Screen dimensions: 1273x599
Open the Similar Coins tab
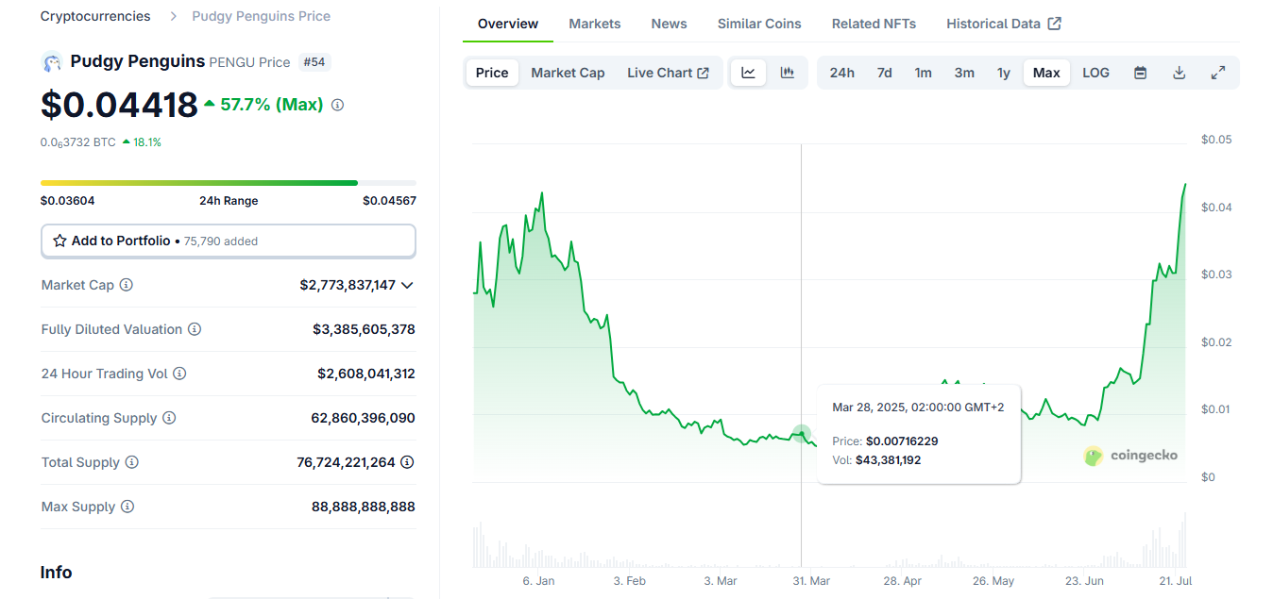[759, 24]
